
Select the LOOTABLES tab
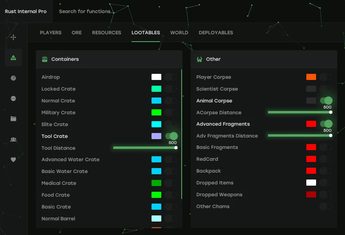[146, 33]
